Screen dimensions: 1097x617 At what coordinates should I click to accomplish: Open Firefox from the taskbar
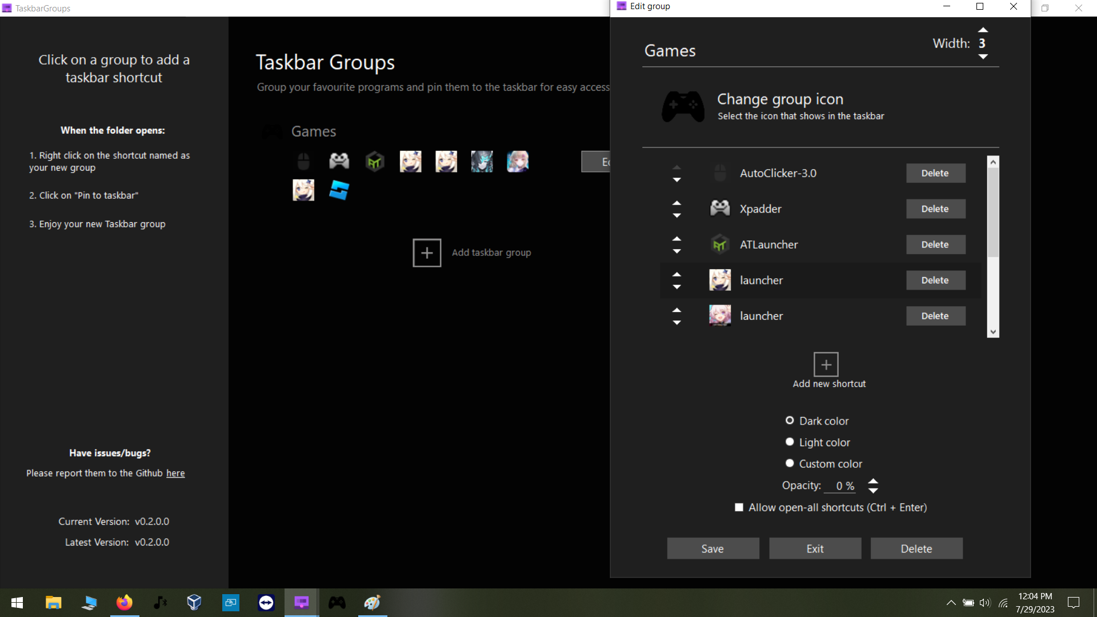[124, 602]
